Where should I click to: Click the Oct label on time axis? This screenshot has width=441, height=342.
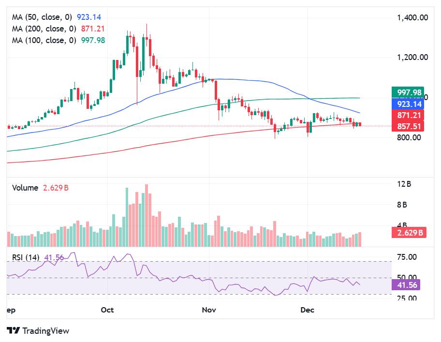point(107,310)
